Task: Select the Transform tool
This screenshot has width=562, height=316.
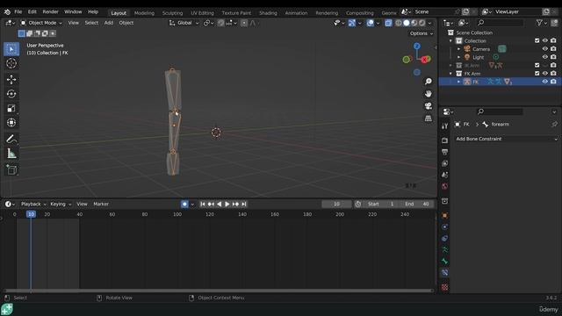Action: click(11, 123)
